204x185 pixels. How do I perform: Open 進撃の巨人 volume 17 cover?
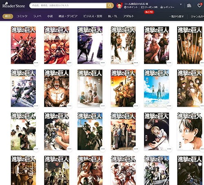(123, 132)
